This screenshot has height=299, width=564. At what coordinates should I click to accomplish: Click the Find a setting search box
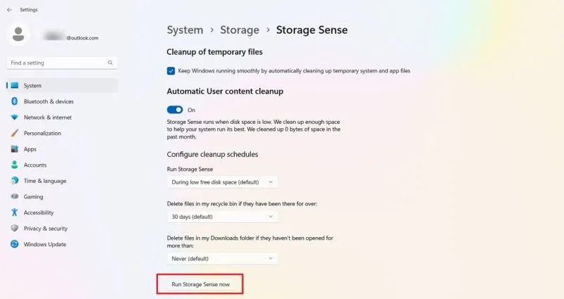[x=56, y=63]
